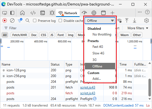
Task: Show all request types with All
Action: [x=5, y=35]
